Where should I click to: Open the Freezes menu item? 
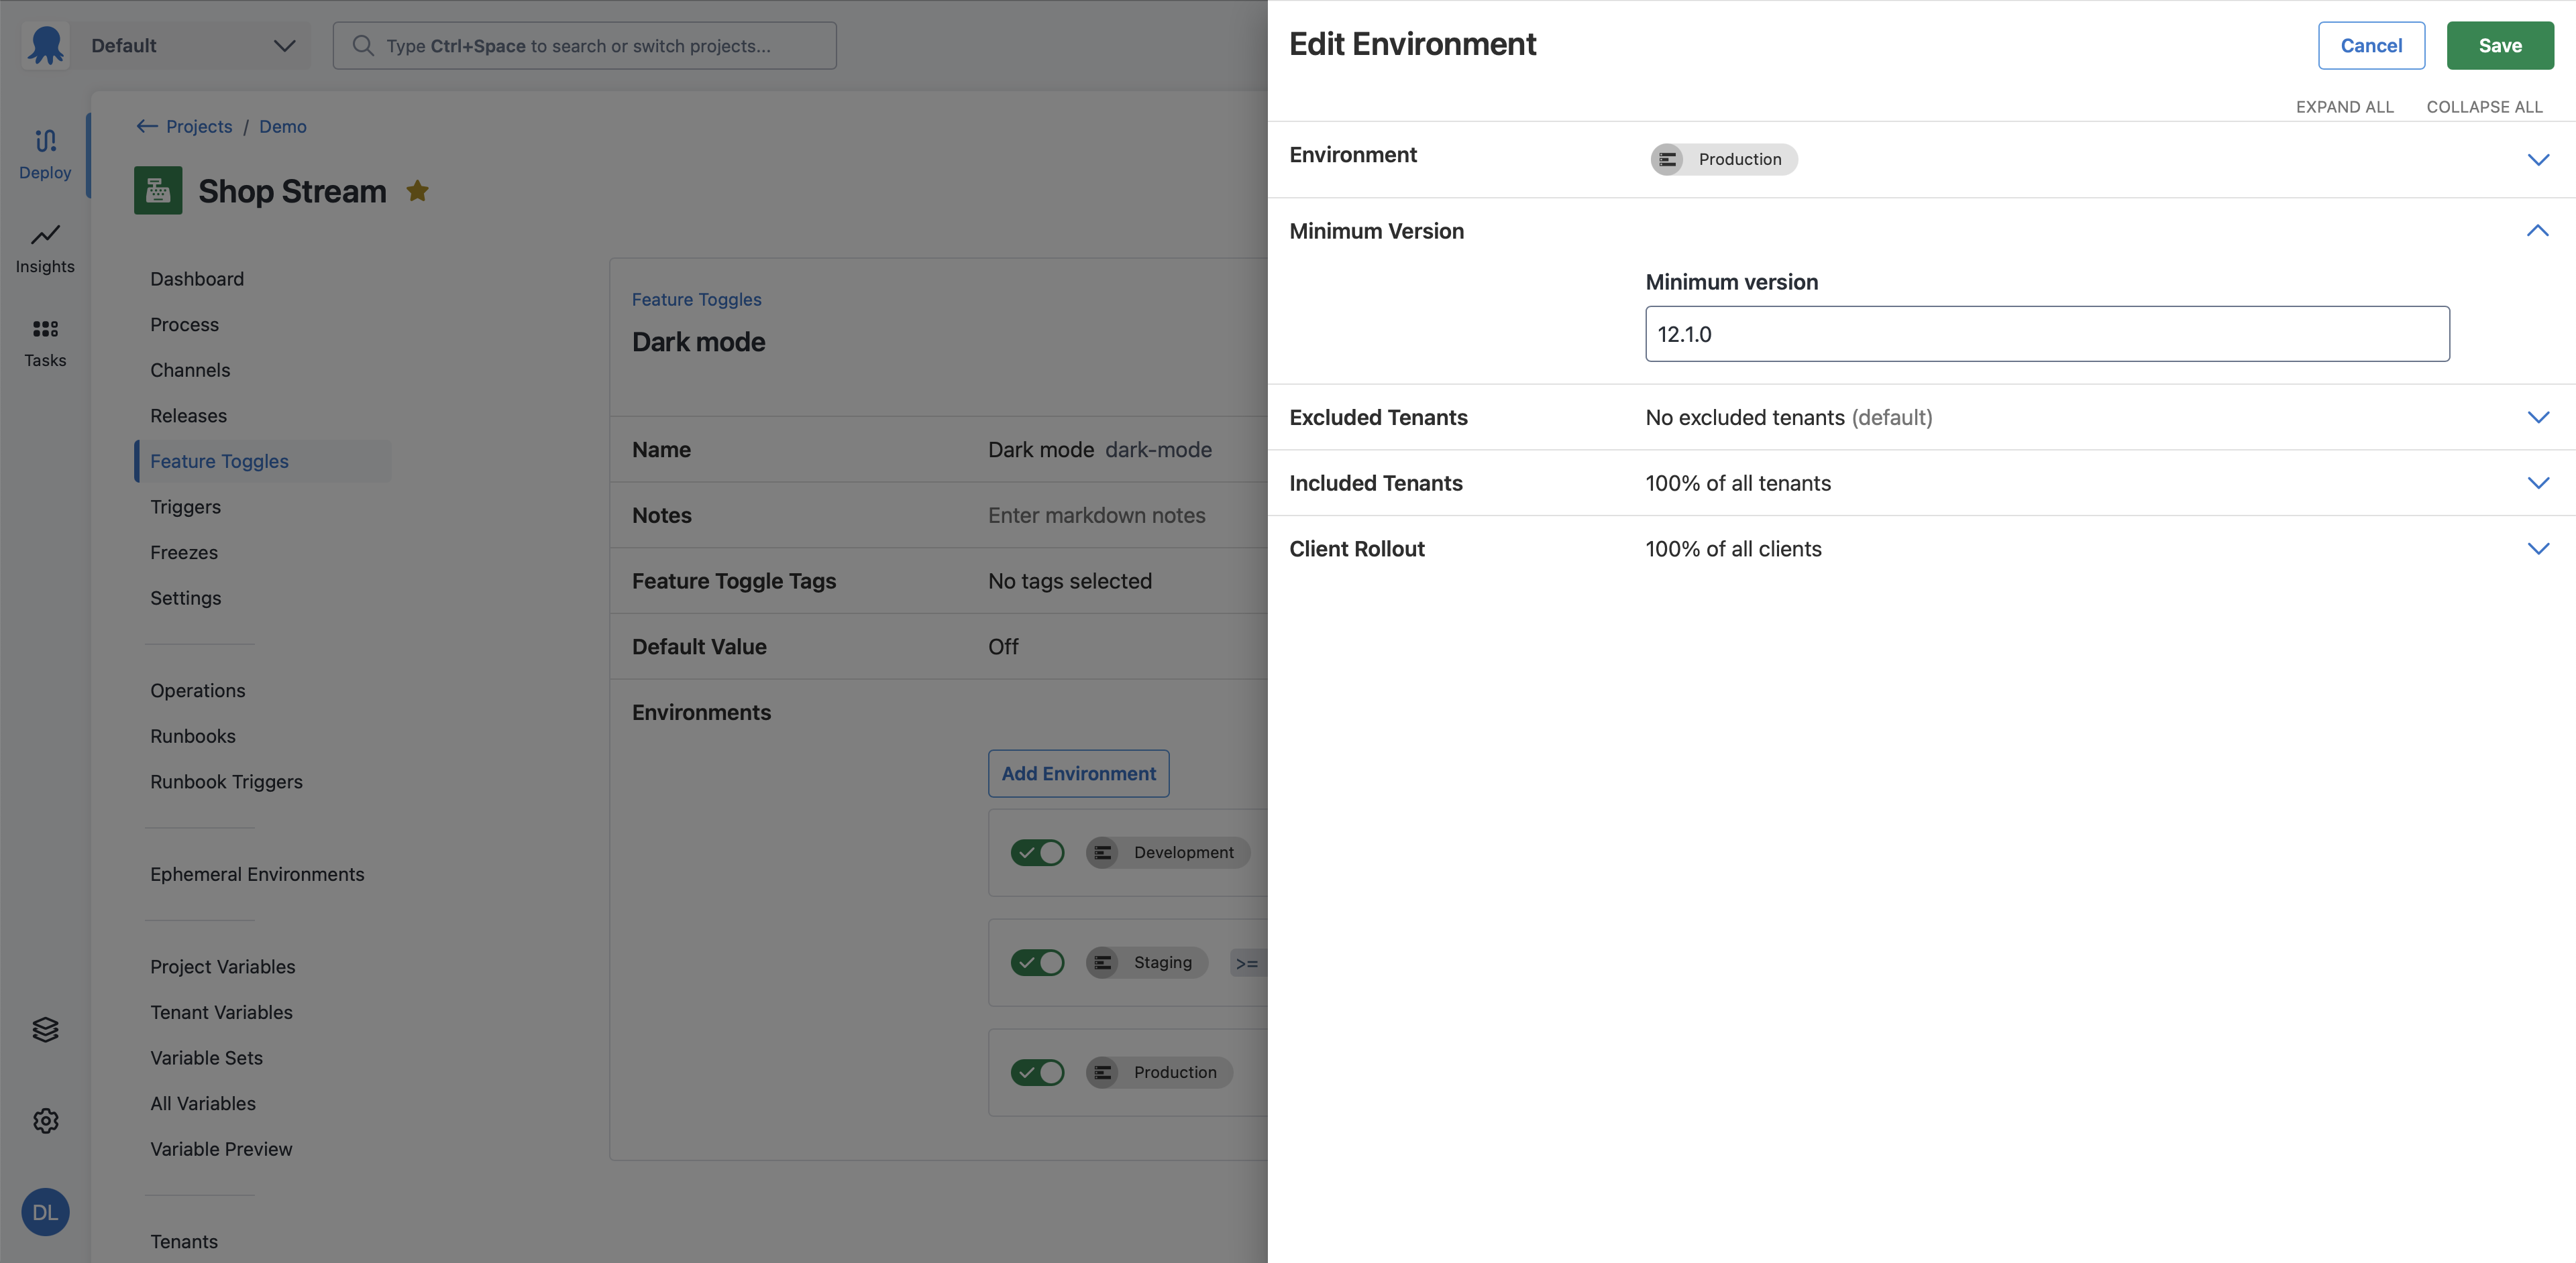[184, 552]
